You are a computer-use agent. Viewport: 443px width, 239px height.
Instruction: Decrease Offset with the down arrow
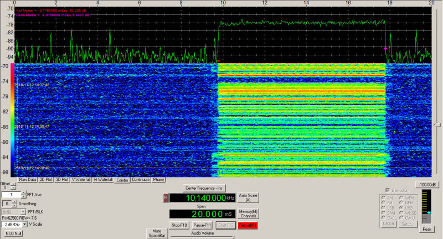pyautogui.click(x=13, y=188)
